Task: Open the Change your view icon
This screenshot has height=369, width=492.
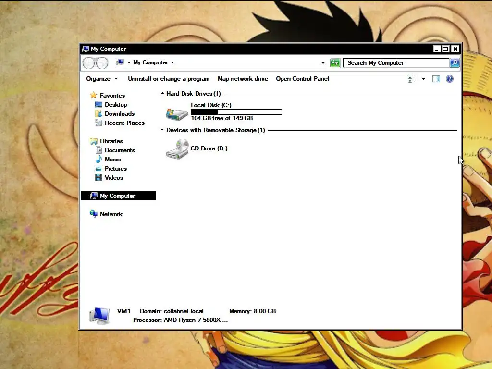Action: (x=412, y=79)
